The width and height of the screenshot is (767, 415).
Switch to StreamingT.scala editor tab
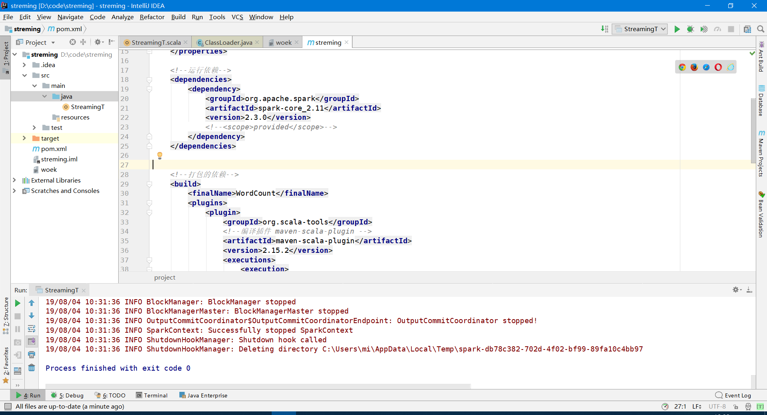point(156,42)
